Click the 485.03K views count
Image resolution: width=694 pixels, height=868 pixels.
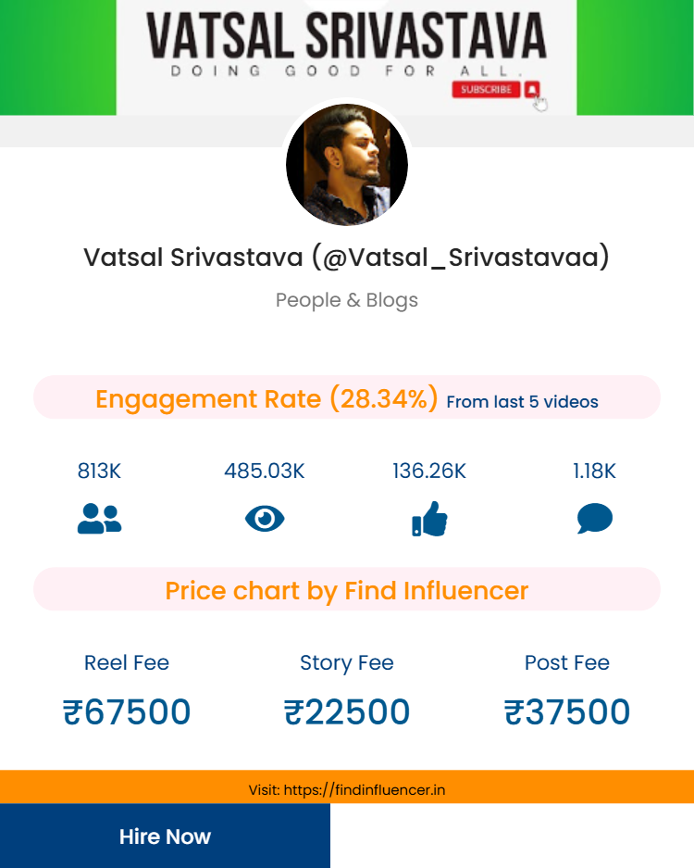click(x=265, y=471)
